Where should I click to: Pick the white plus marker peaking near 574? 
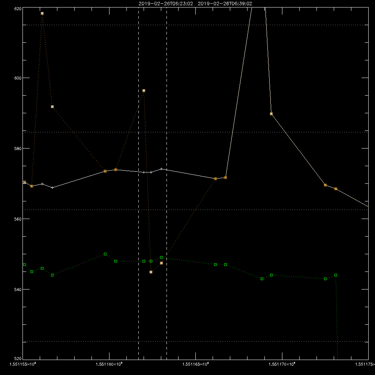point(161,169)
